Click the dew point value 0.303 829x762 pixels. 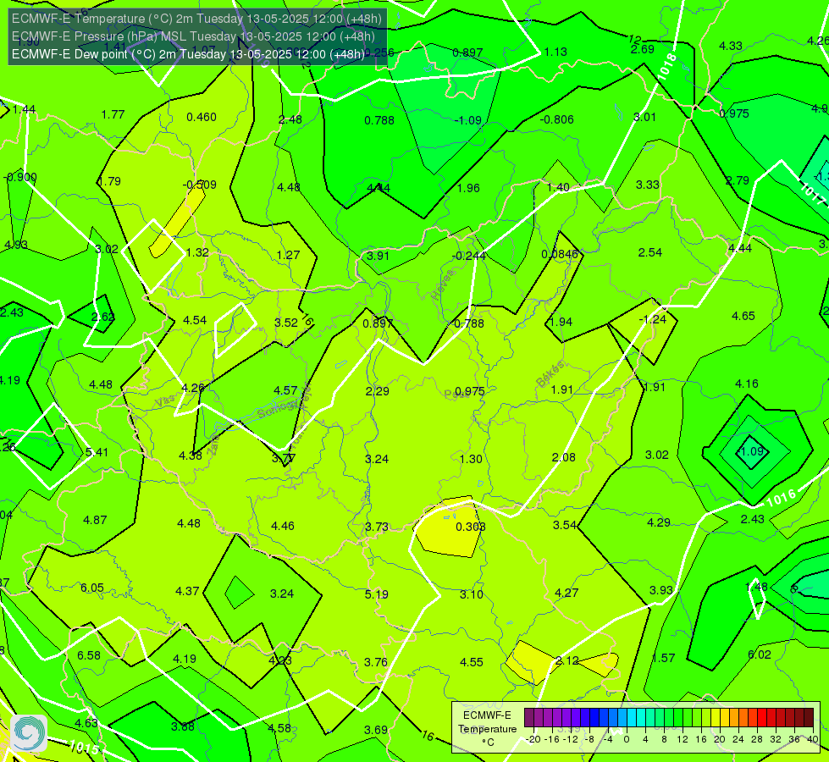pos(470,527)
